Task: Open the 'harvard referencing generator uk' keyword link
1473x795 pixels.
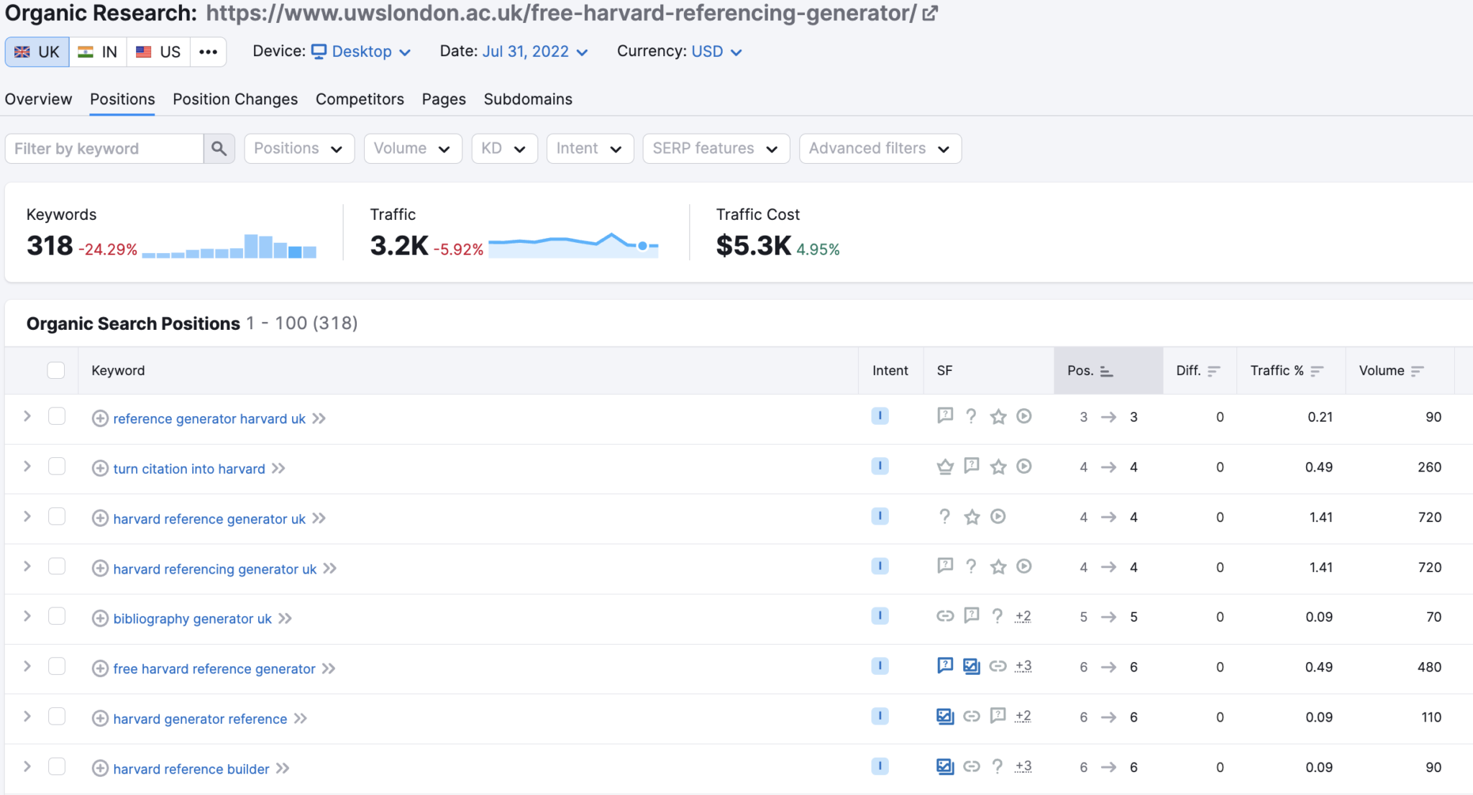Action: click(x=214, y=569)
